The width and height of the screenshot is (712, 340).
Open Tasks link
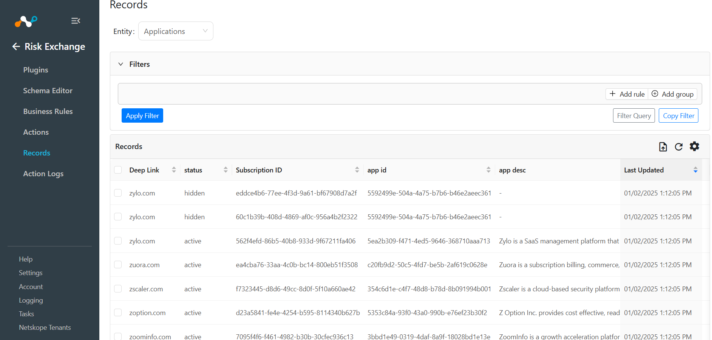point(26,314)
